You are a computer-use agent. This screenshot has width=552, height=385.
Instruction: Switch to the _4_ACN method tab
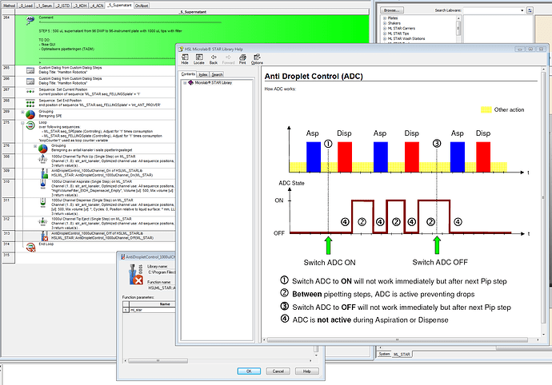tap(96, 5)
